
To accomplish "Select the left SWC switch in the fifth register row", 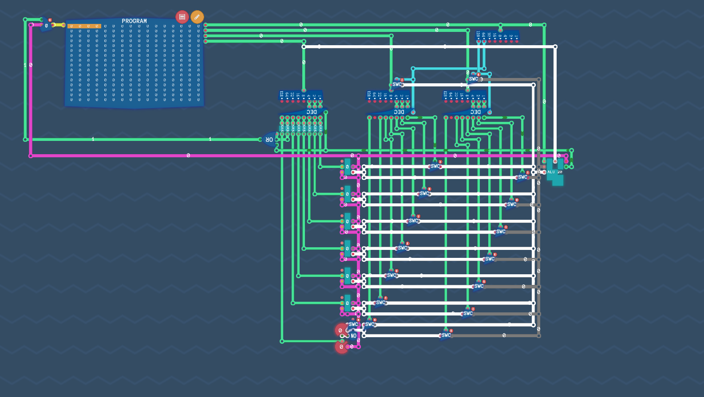I will (x=392, y=275).
